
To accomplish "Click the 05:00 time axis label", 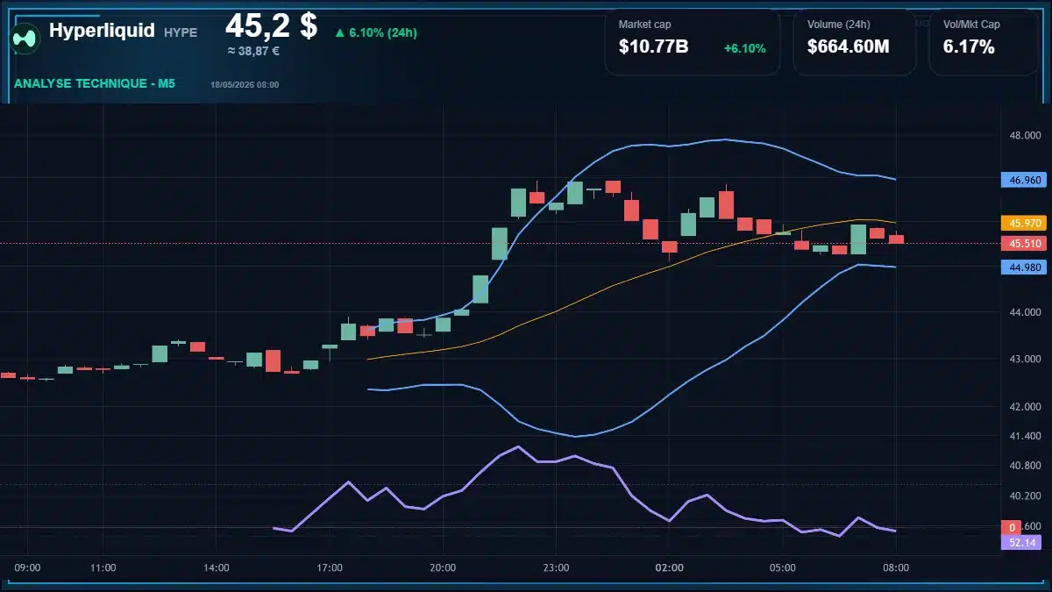I will coord(782,567).
